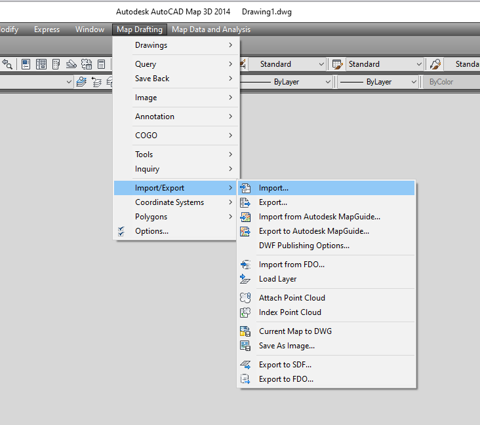Click the Index Point Cloud icon
This screenshot has height=425, width=480.
point(245,312)
